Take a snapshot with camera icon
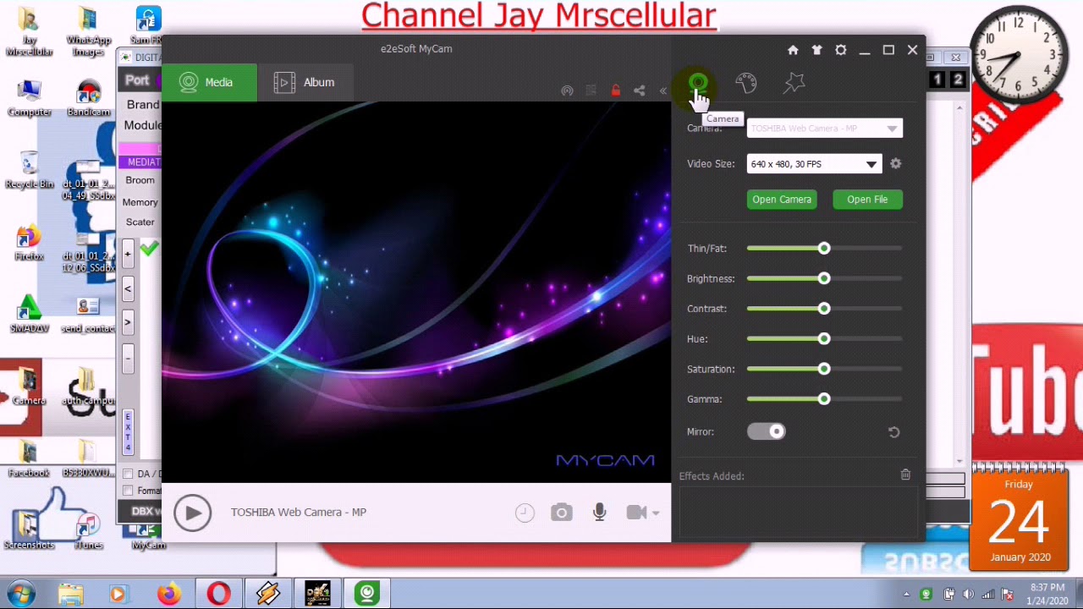1083x609 pixels. tap(561, 513)
